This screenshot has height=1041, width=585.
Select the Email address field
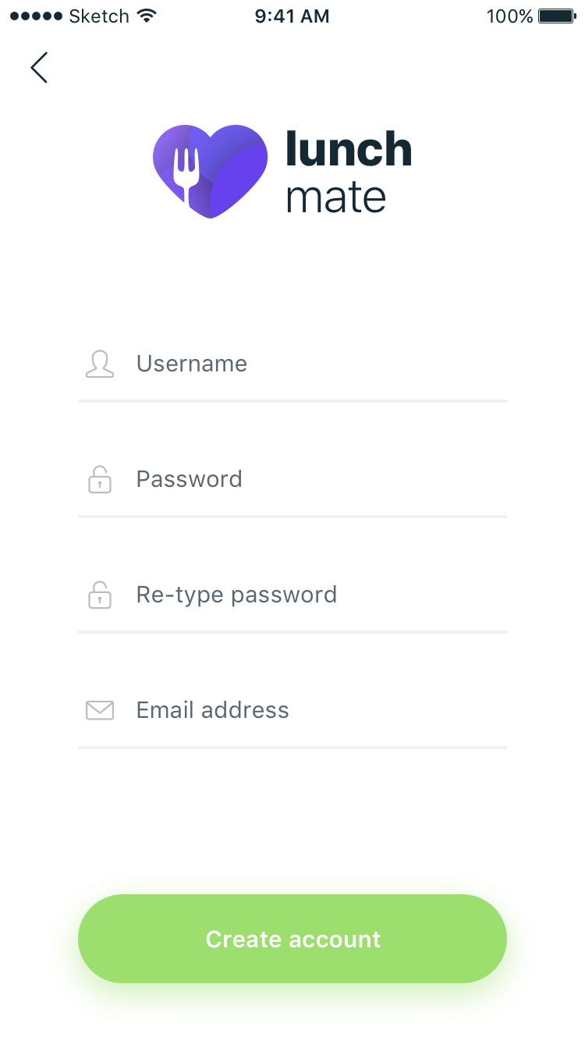(x=312, y=710)
